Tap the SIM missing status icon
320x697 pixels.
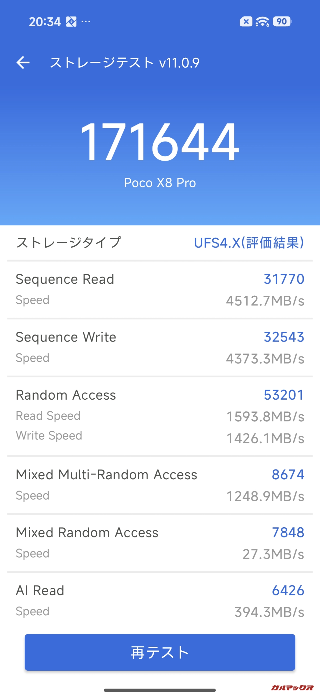tap(246, 21)
